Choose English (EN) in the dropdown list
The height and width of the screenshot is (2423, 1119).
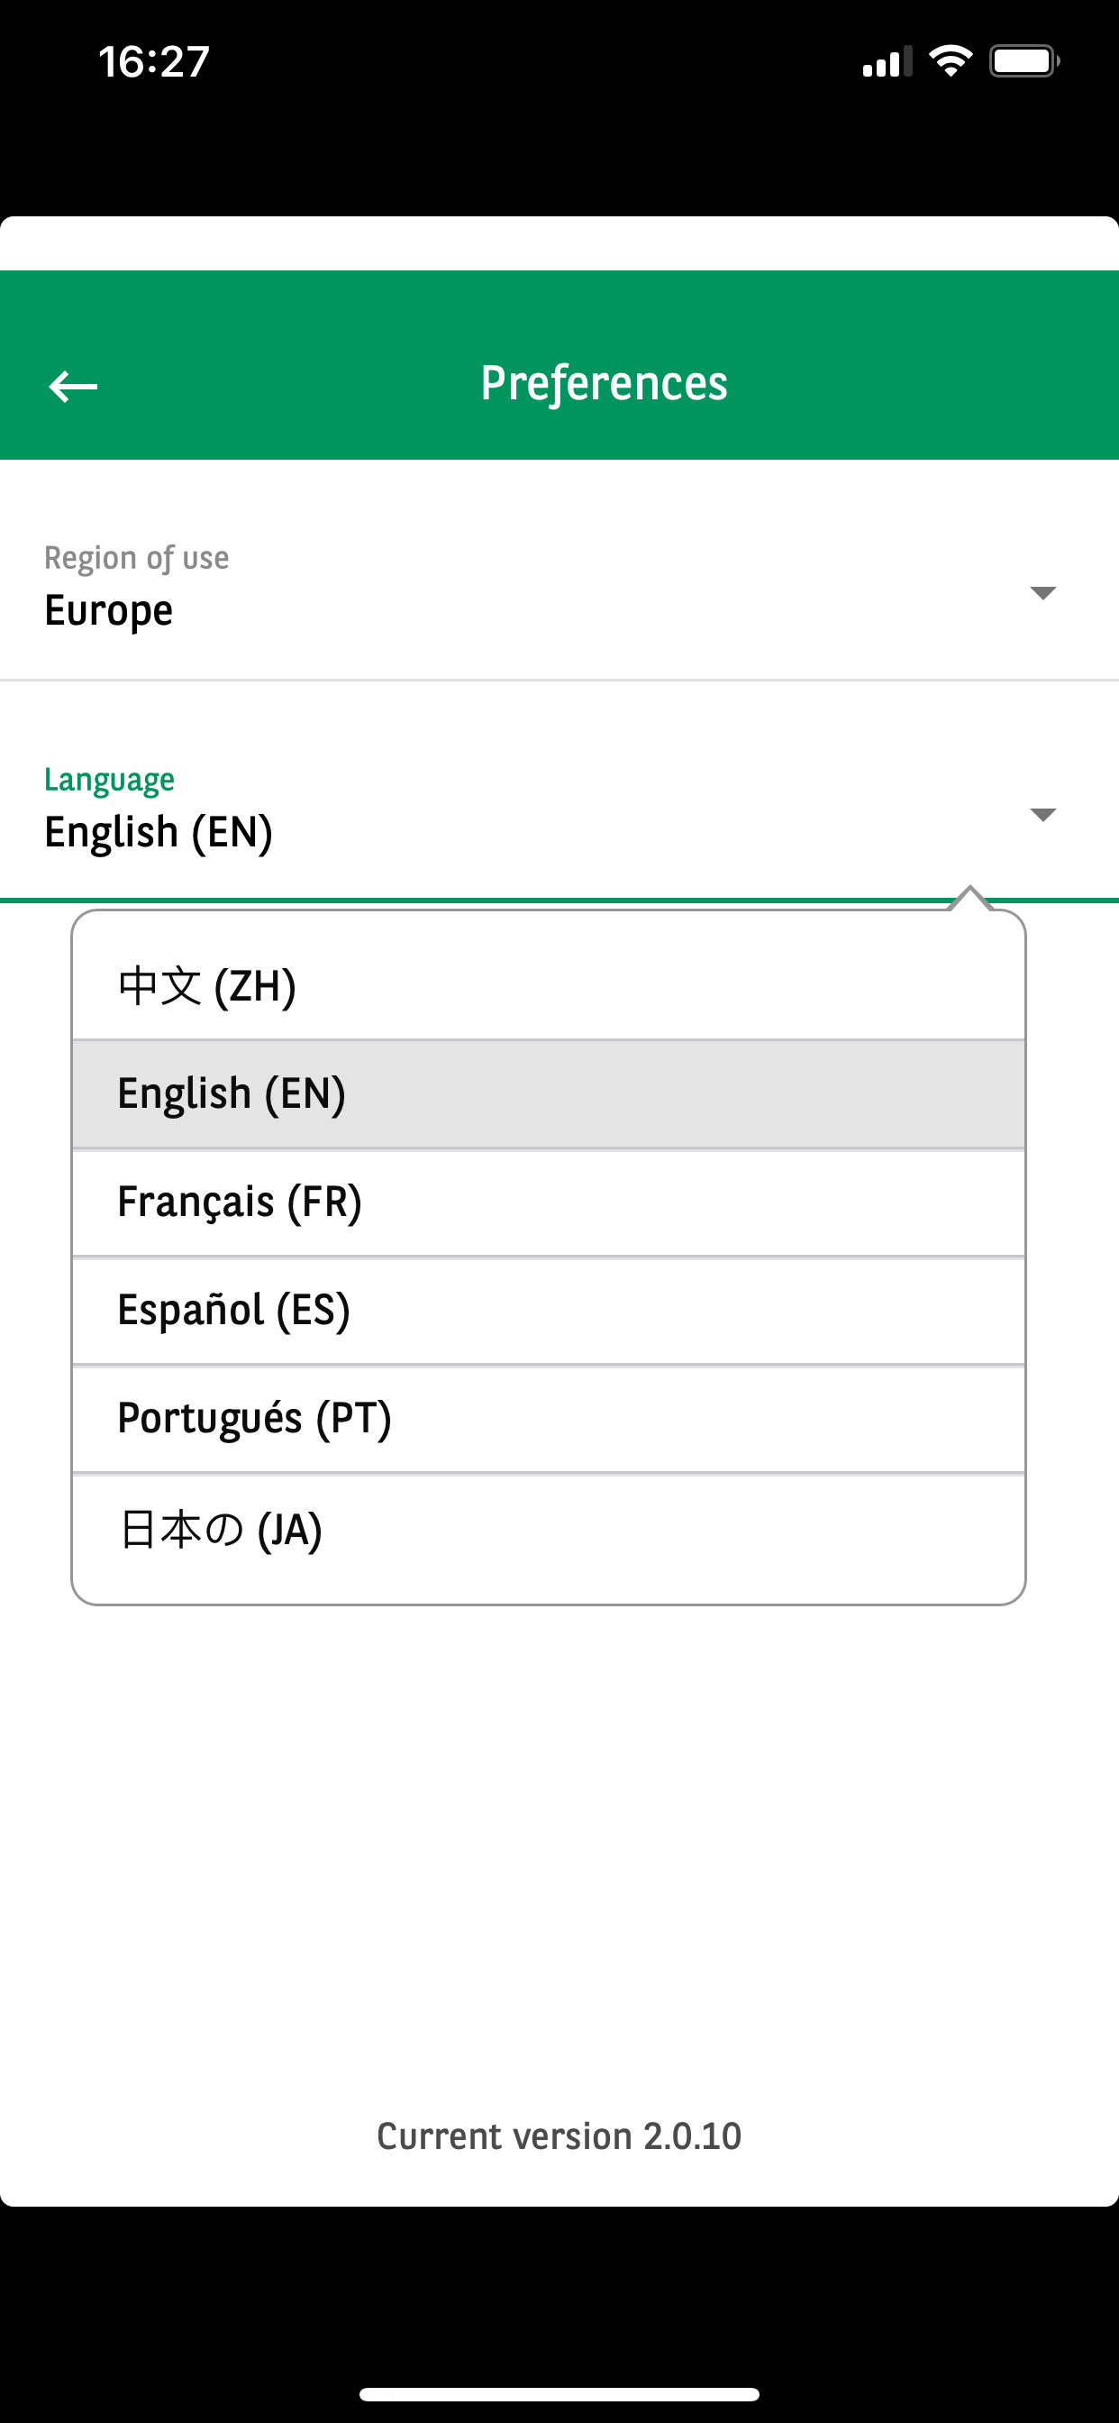[x=232, y=1094]
